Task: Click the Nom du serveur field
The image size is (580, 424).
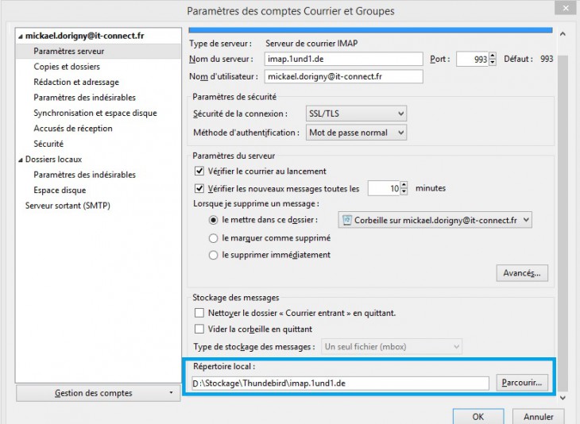Action: (x=344, y=59)
